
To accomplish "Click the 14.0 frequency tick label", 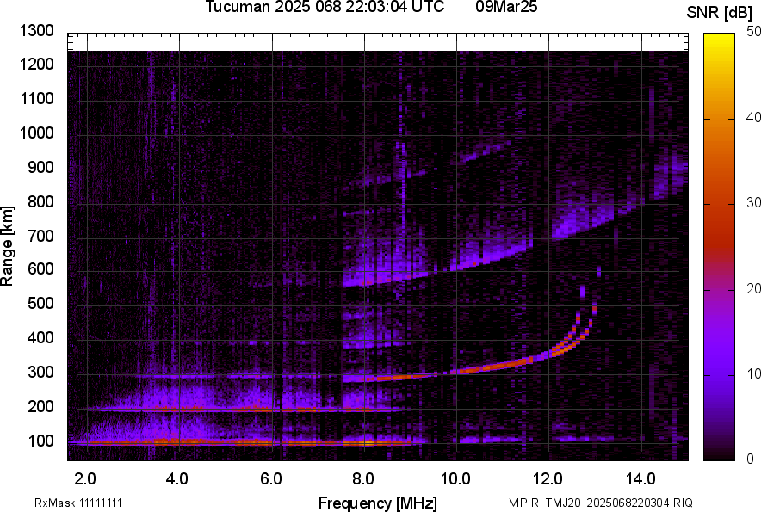I will click(x=640, y=478).
